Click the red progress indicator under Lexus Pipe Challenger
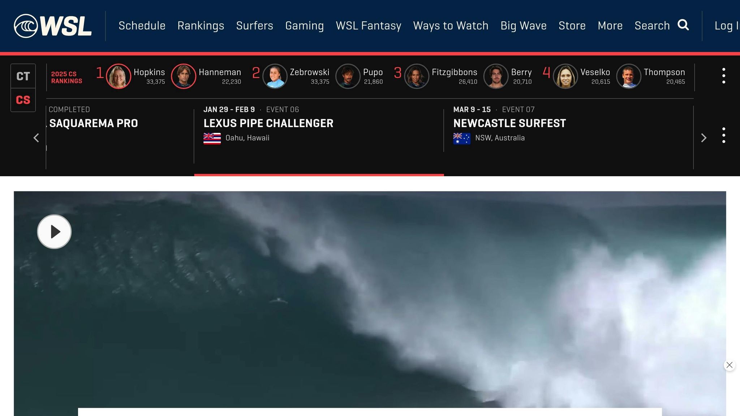 [x=319, y=175]
